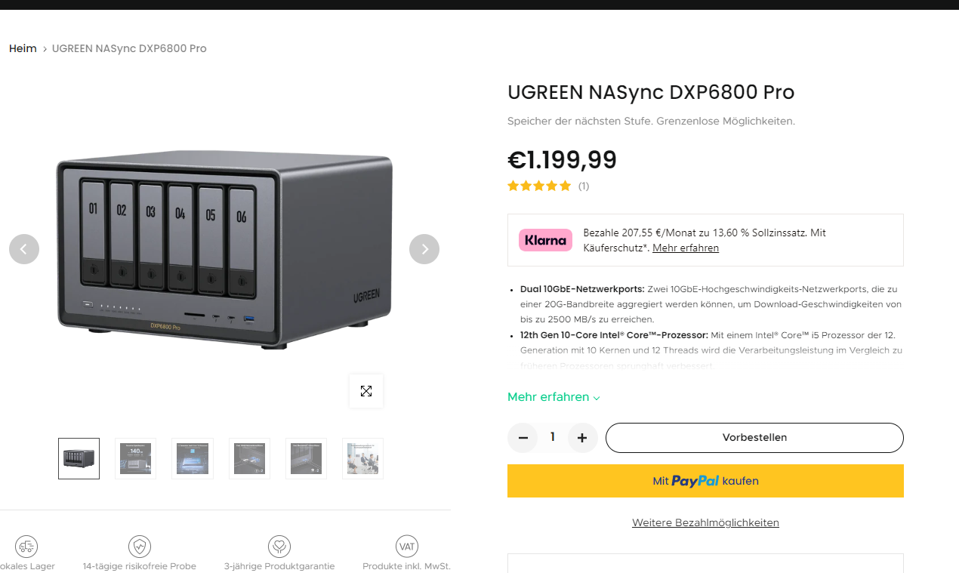This screenshot has height=573, width=959.
Task: Select the last thumbnail with office scene
Action: (x=362, y=458)
